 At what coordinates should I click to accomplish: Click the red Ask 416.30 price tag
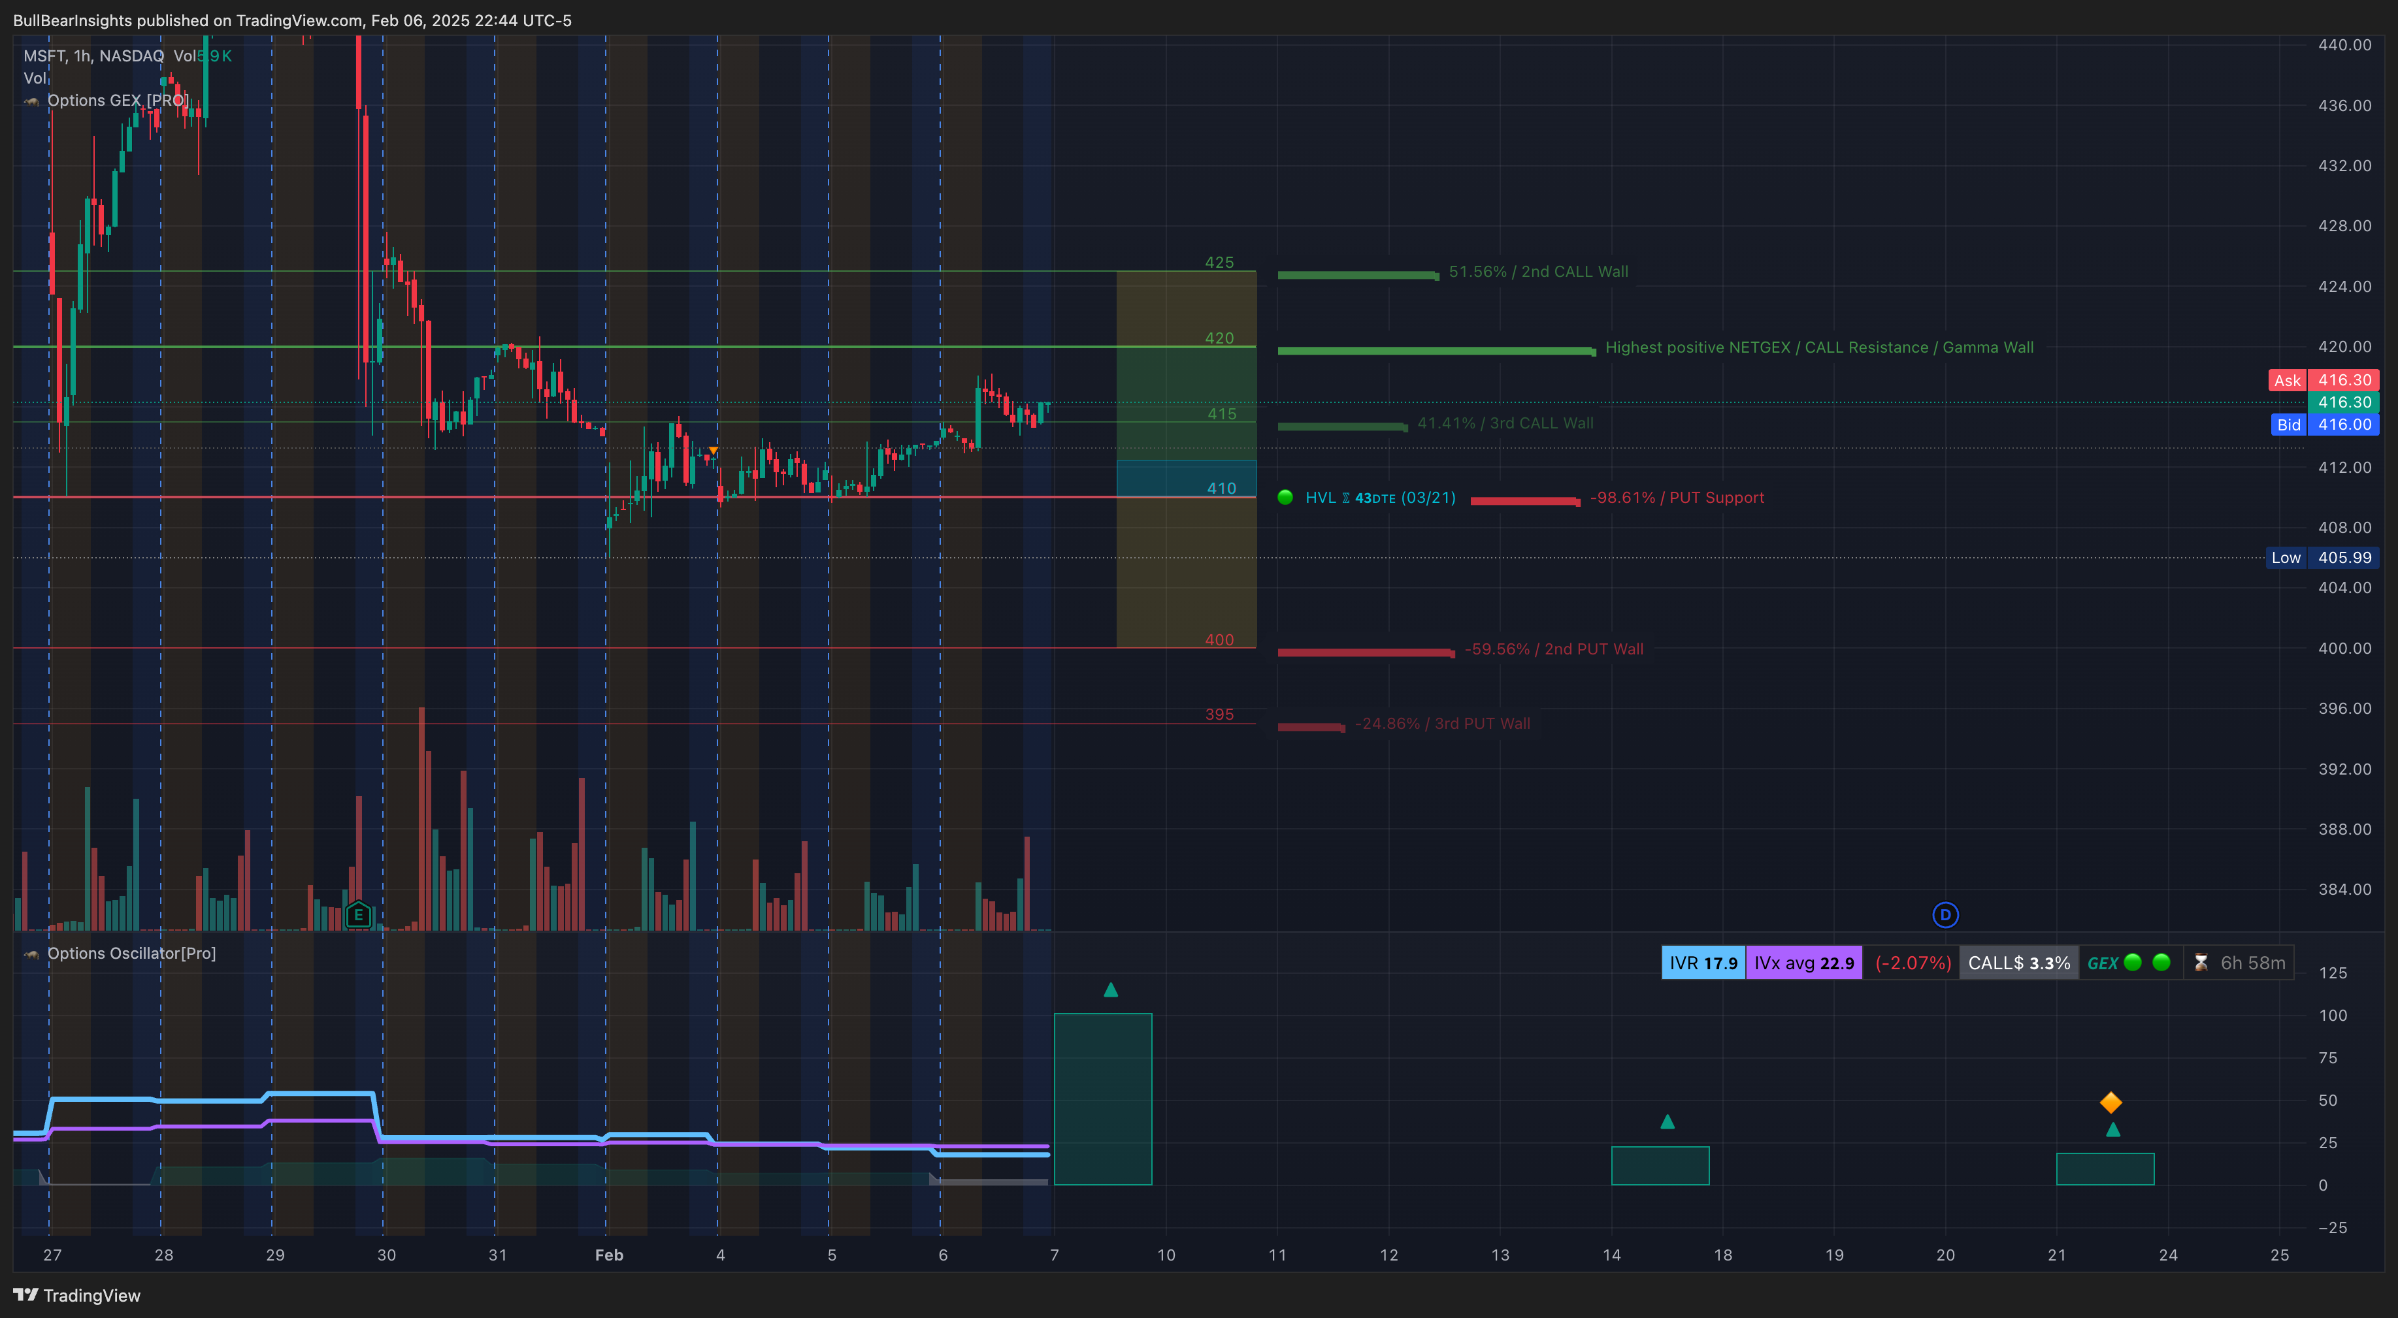(2324, 379)
